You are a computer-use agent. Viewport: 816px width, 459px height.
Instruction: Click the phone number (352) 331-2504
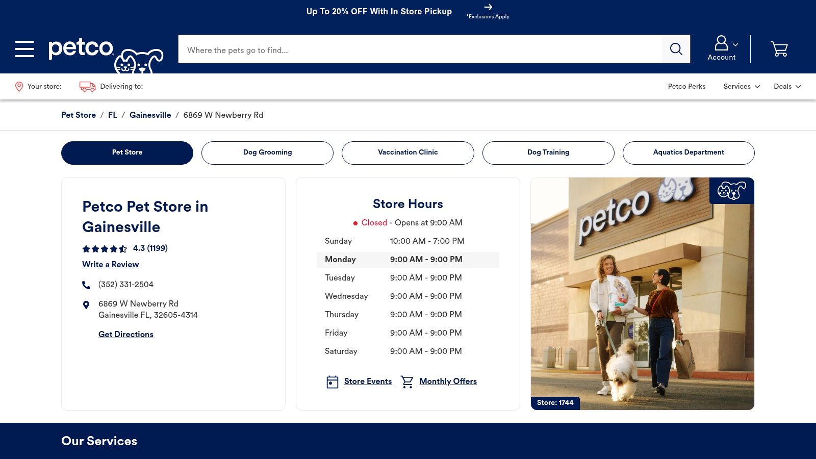(x=126, y=285)
